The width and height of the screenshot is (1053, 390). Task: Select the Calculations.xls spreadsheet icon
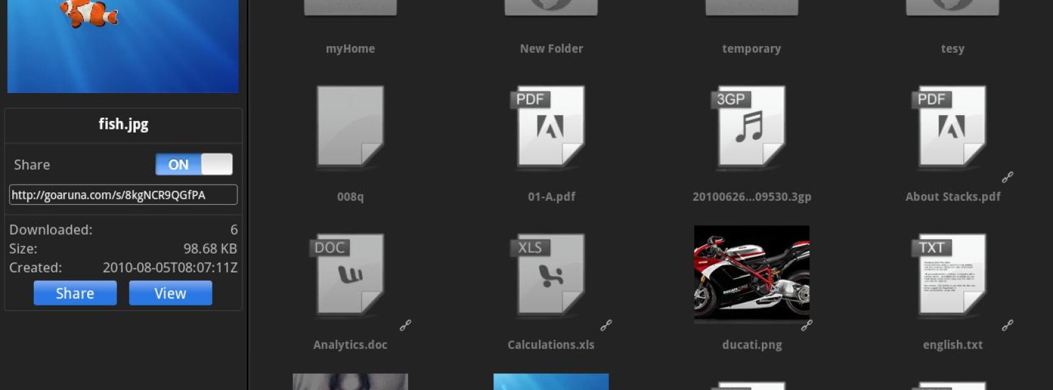click(551, 274)
